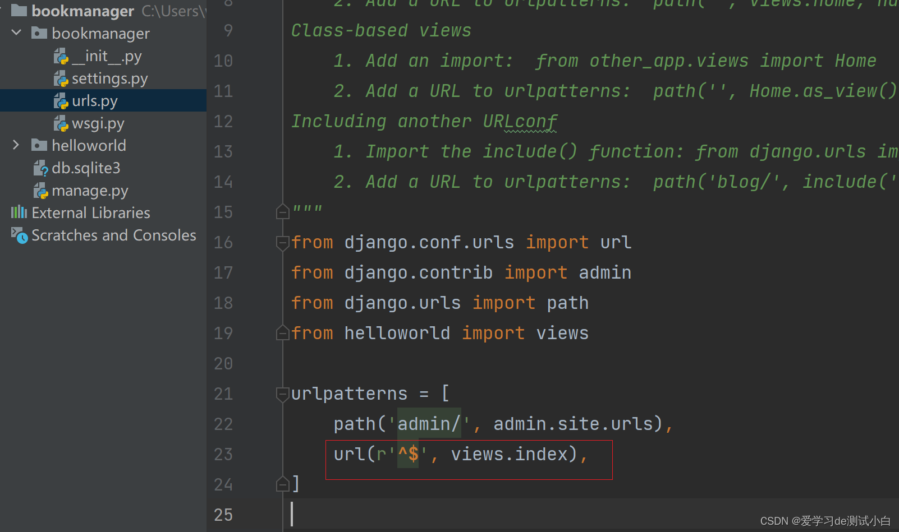Toggle list fold end marker at line 24
The image size is (899, 532).
[283, 484]
